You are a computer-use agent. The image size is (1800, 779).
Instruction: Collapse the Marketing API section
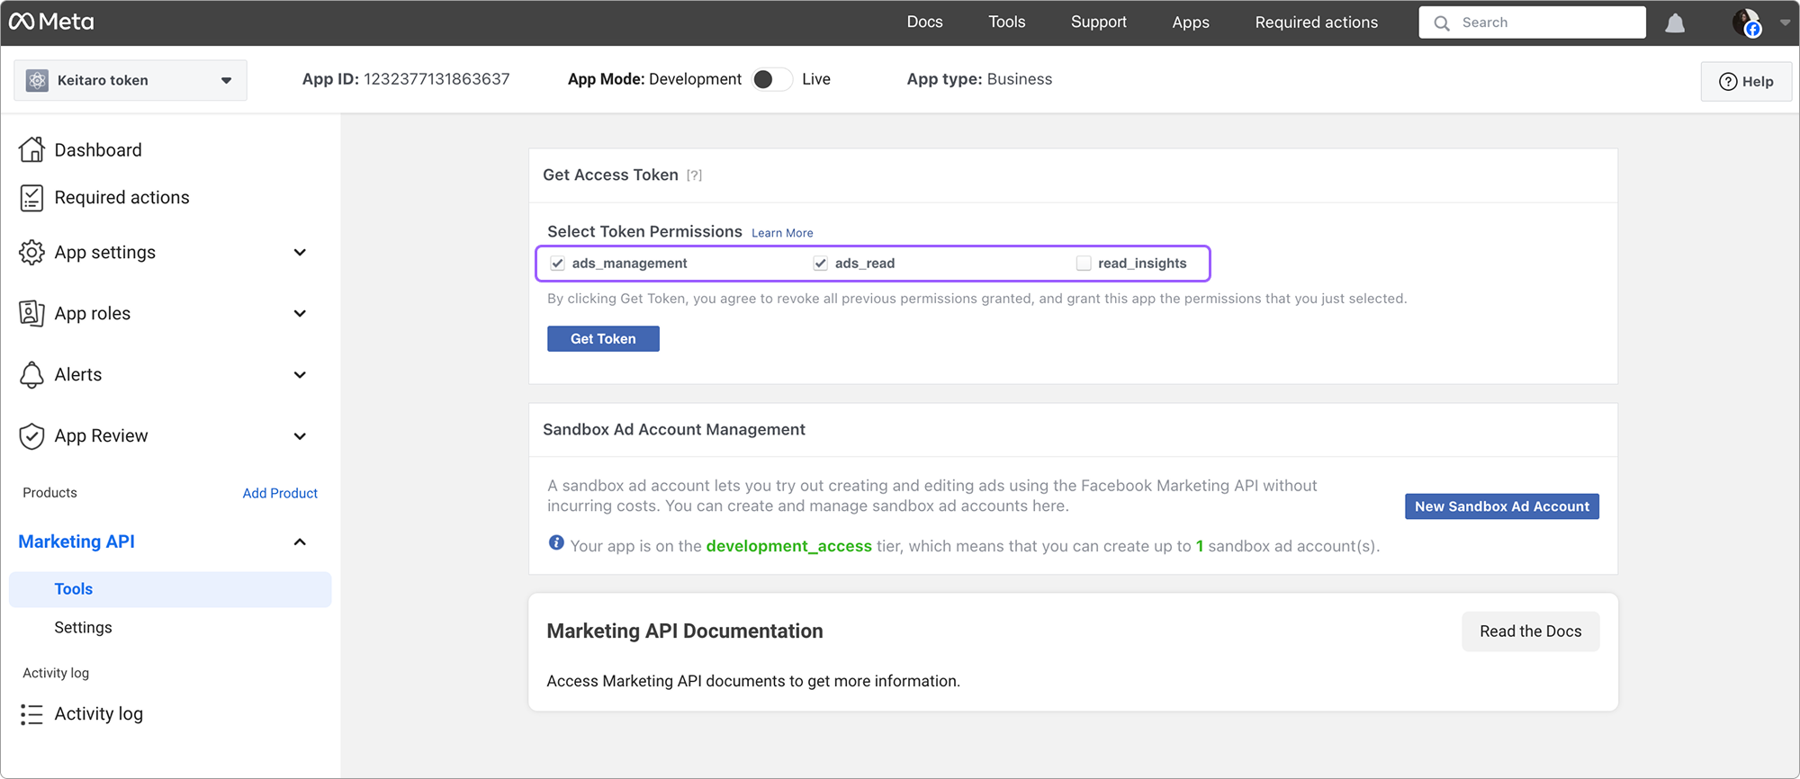pos(300,542)
